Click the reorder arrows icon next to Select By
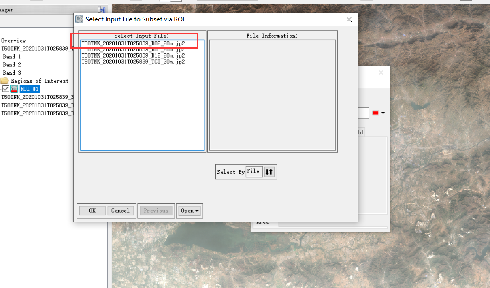Screen dimensions: 490x288 (x=269, y=172)
